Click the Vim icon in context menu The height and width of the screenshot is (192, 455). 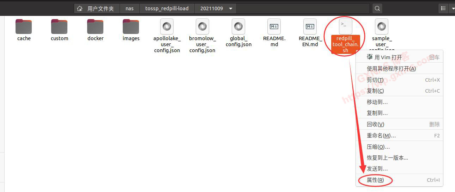click(370, 57)
